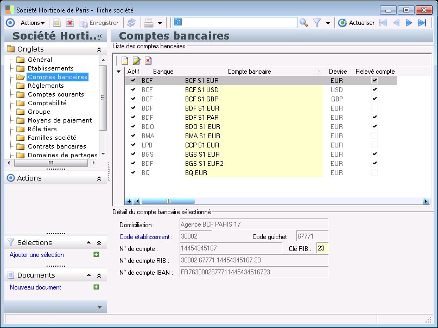This screenshot has height=328, width=438.
Task: Toggle Relevé compte for BDF S1 EUR
Action: [x=374, y=108]
